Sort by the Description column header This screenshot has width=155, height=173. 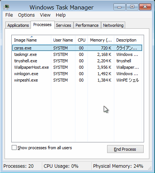pyautogui.click(x=128, y=40)
